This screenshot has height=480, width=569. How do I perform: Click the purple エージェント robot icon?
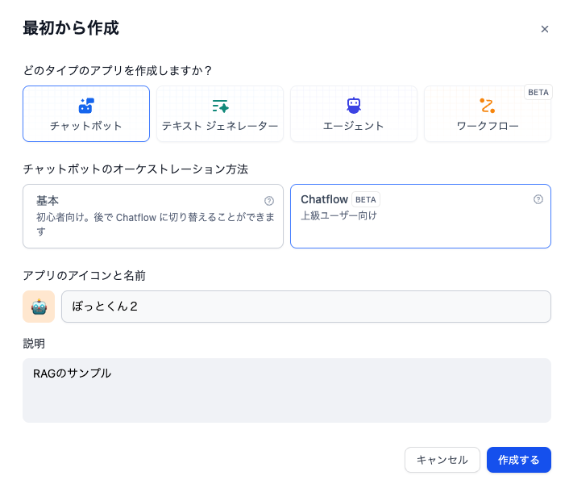click(x=354, y=106)
